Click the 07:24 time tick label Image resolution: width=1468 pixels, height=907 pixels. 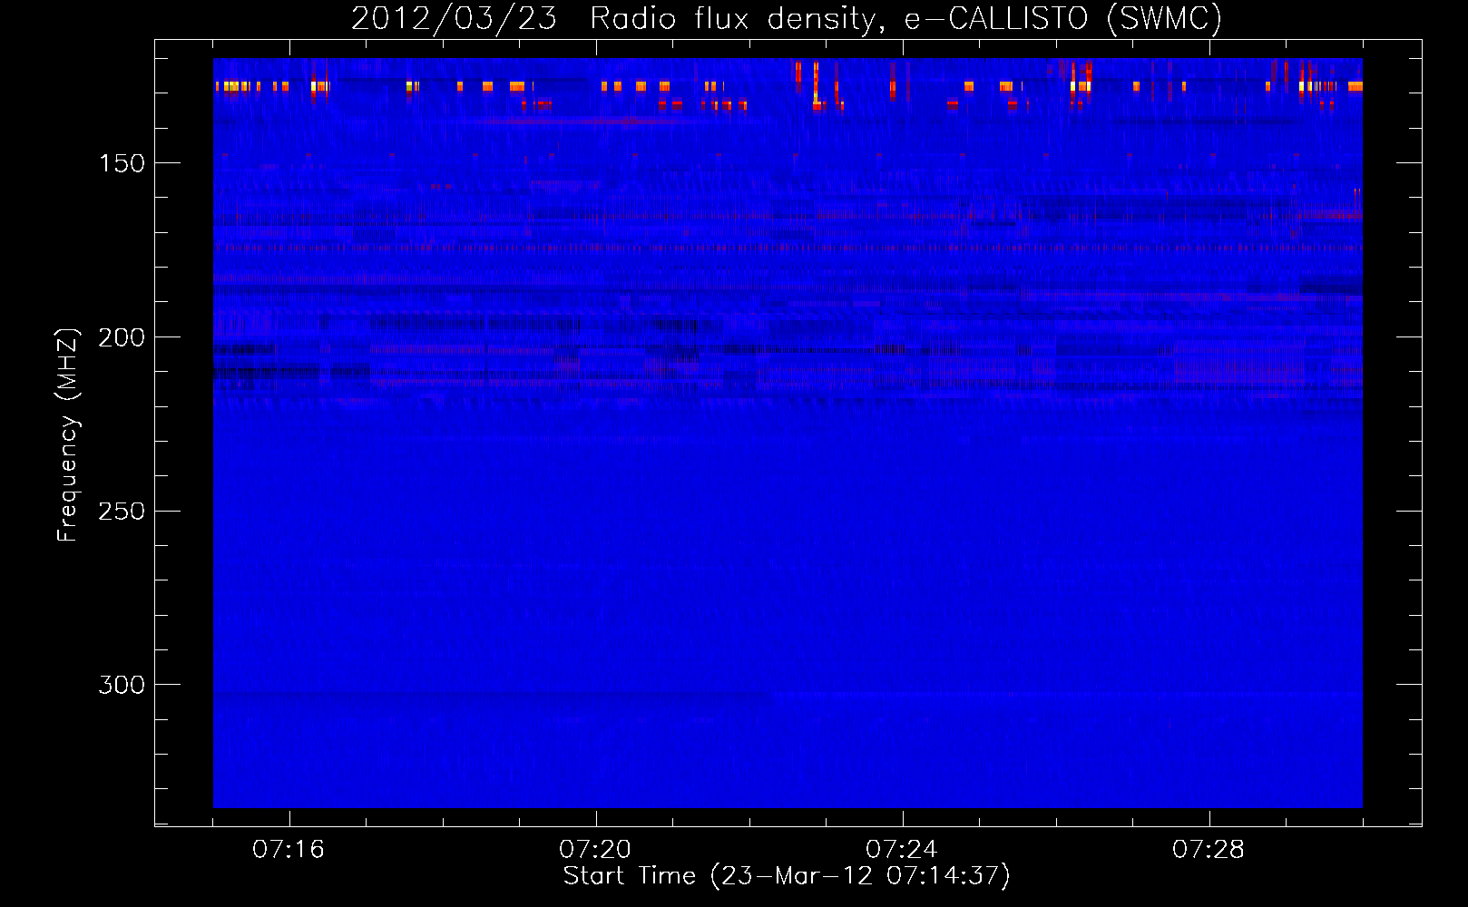(x=902, y=850)
